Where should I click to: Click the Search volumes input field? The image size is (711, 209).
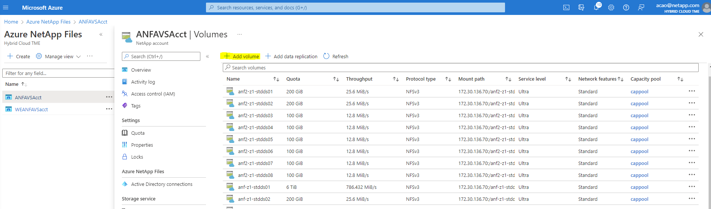pyautogui.click(x=461, y=68)
